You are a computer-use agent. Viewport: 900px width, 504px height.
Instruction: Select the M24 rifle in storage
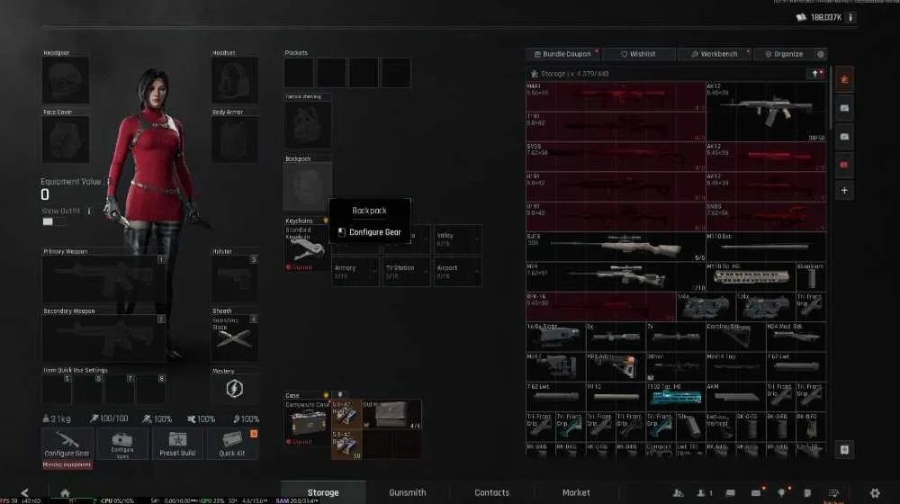616,276
